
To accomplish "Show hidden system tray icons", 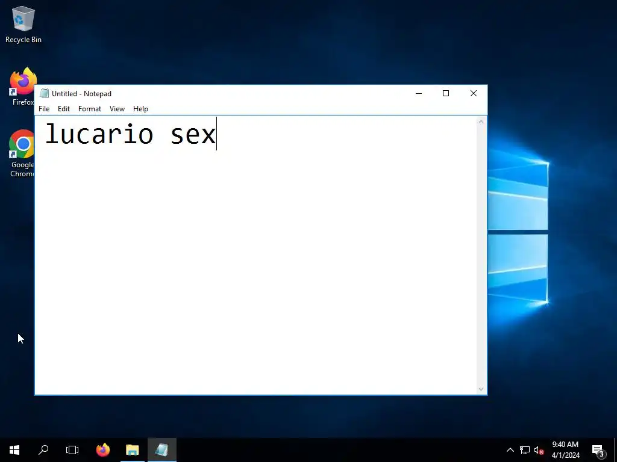I will 510,450.
